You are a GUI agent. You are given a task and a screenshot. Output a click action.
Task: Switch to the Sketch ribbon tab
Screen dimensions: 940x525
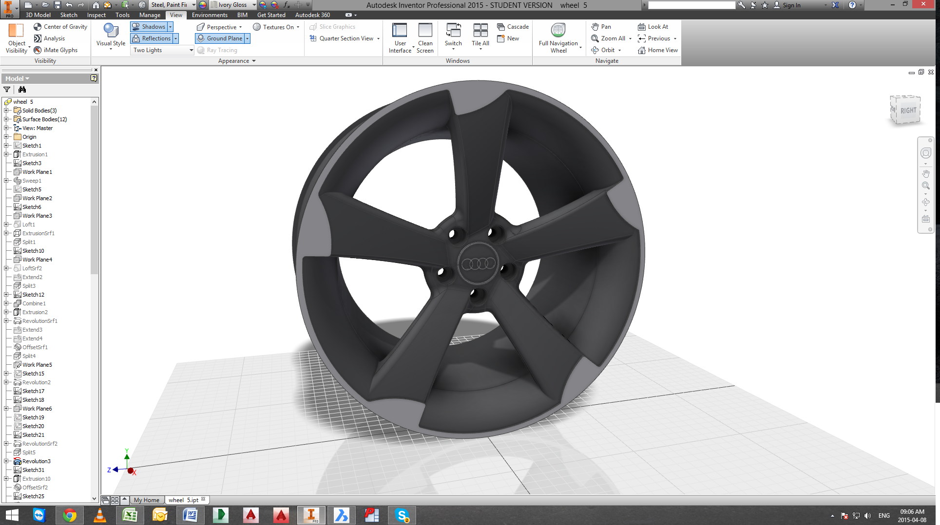(69, 15)
